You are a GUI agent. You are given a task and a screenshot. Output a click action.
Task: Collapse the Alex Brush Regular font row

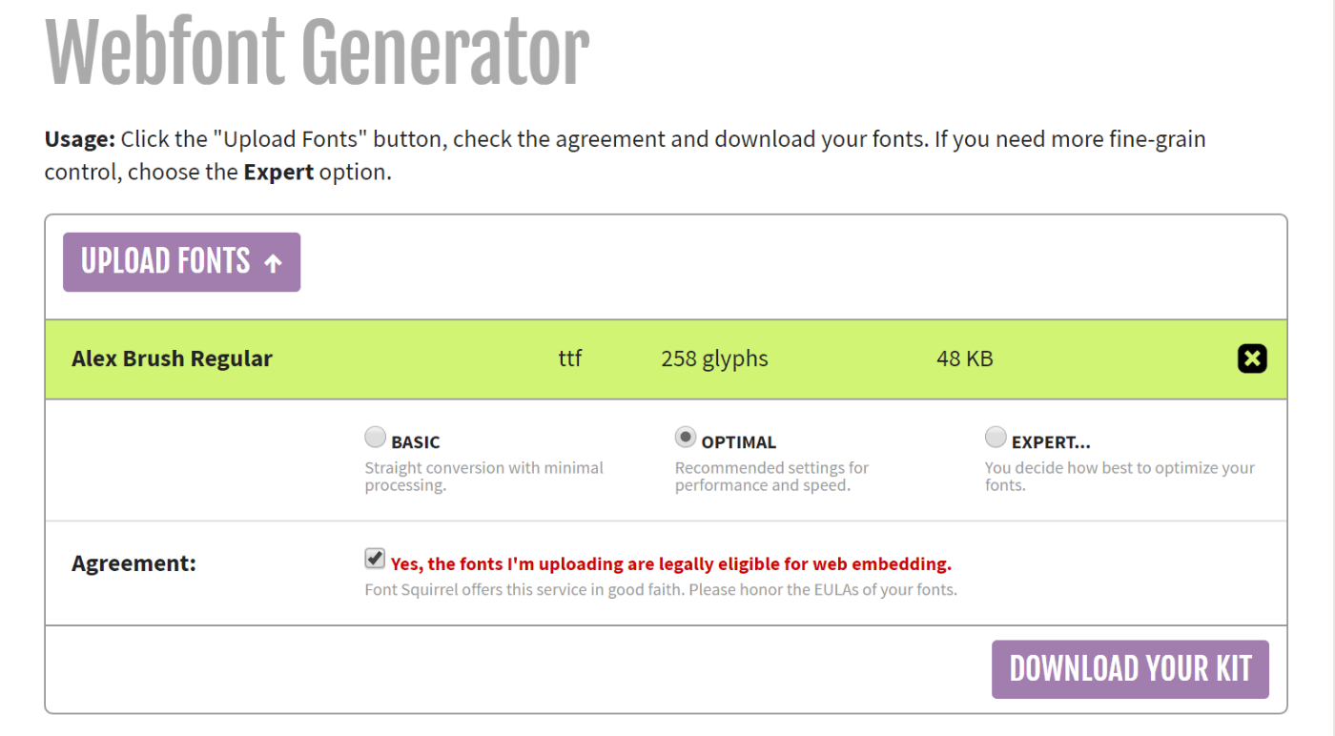tap(172, 358)
